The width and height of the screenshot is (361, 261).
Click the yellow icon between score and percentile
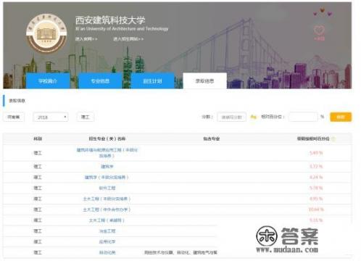[x=253, y=117]
